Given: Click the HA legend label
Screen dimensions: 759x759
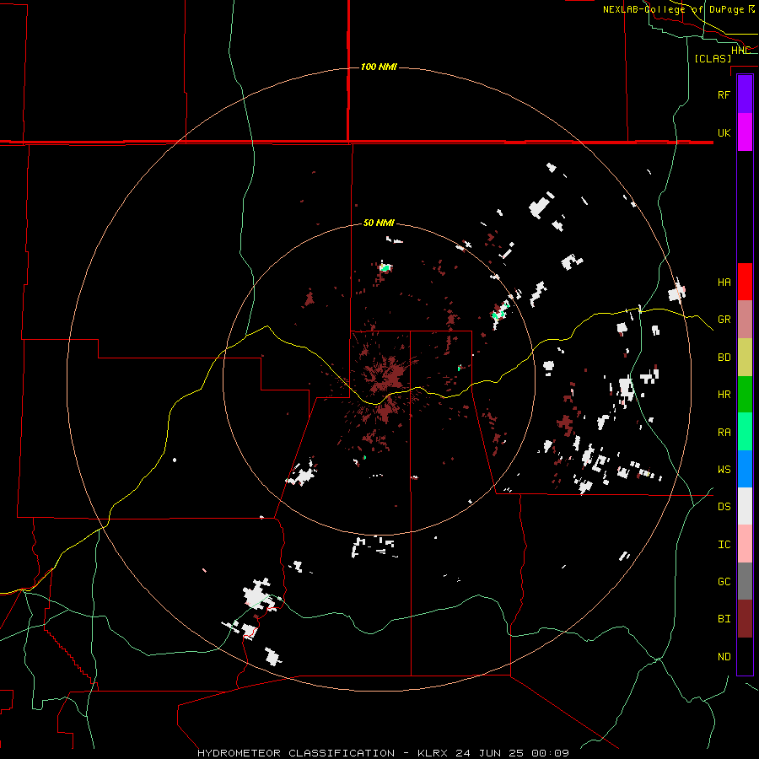Looking at the screenshot, I should pyautogui.click(x=724, y=283).
